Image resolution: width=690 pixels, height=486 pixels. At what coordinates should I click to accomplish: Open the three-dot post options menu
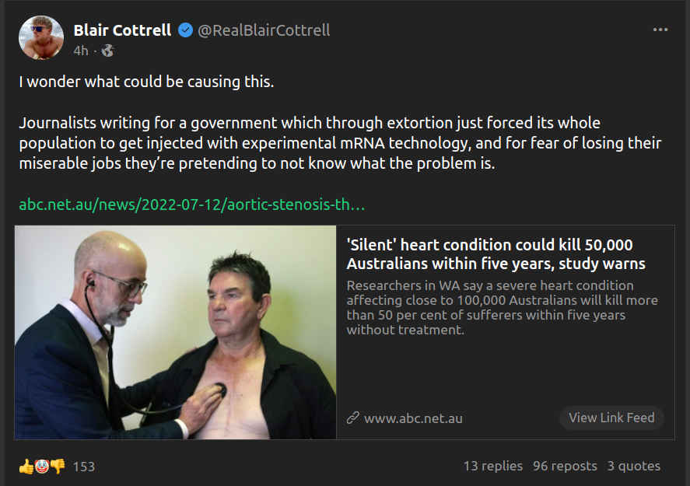(660, 30)
